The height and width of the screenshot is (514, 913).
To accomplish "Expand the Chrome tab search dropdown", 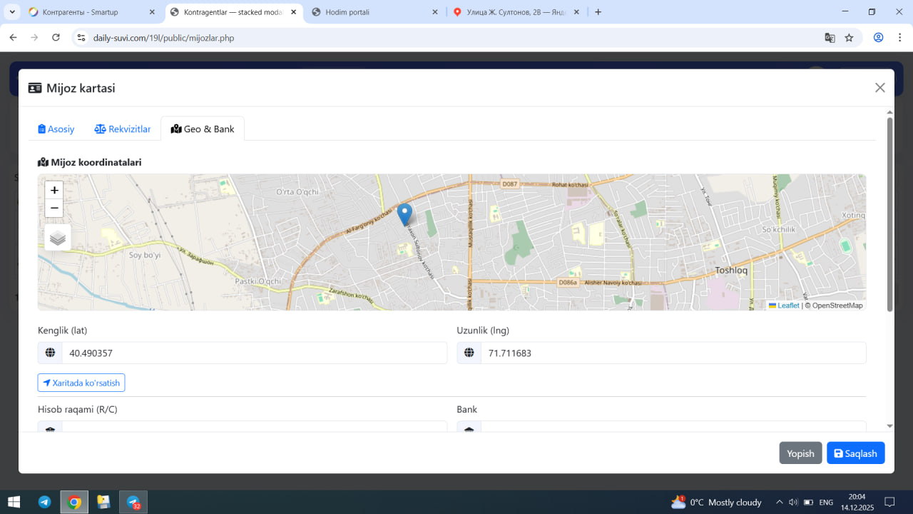I will 12,12.
